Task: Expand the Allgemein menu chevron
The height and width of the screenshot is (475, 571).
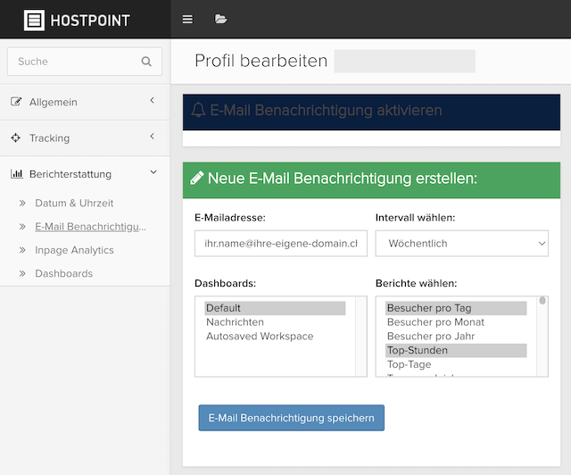Action: click(x=153, y=100)
